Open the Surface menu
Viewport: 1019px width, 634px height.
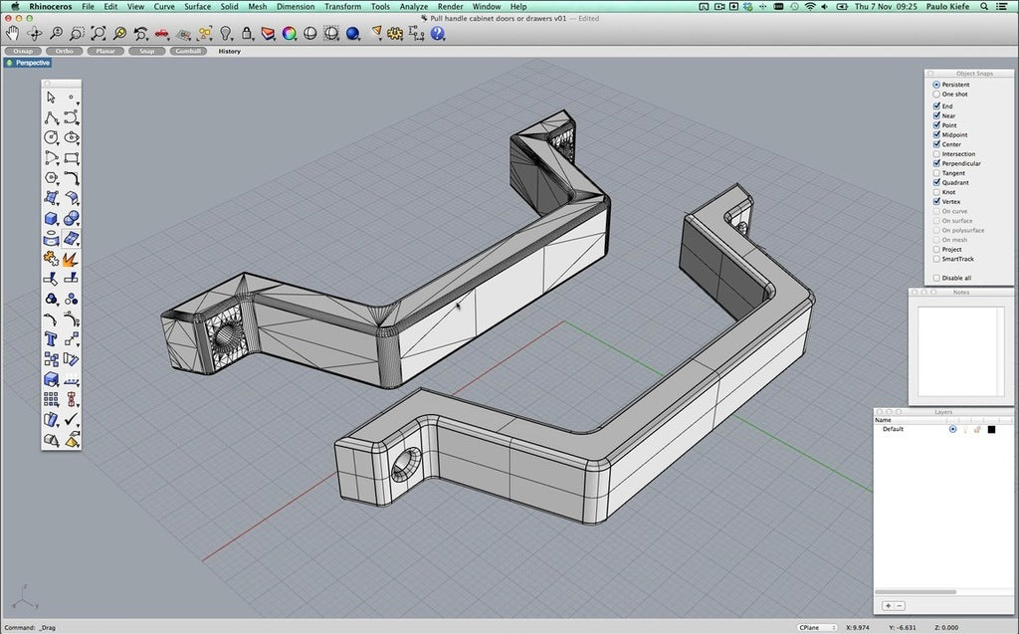click(x=198, y=7)
